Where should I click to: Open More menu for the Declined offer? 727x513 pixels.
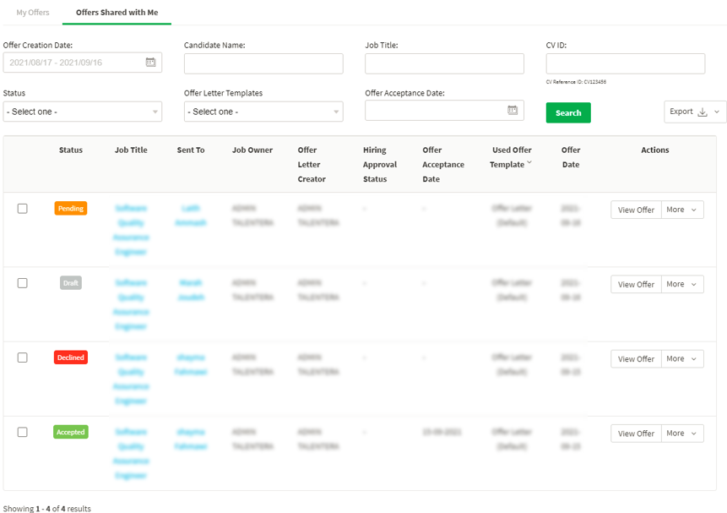(x=682, y=358)
